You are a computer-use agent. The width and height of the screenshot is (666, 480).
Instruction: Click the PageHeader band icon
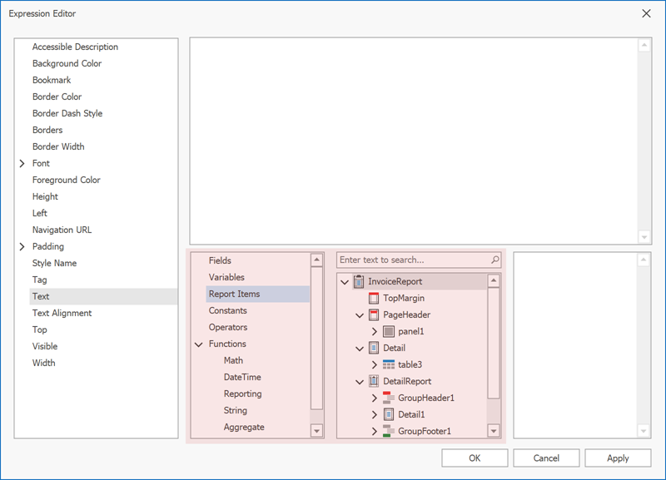tap(374, 314)
